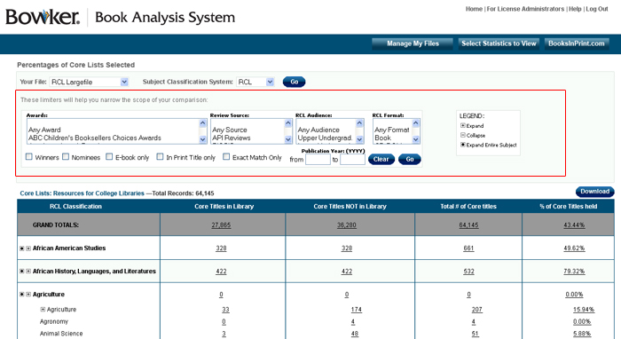The width and height of the screenshot is (621, 339).
Task: Select Any Format in RCL Format list
Action: point(392,130)
